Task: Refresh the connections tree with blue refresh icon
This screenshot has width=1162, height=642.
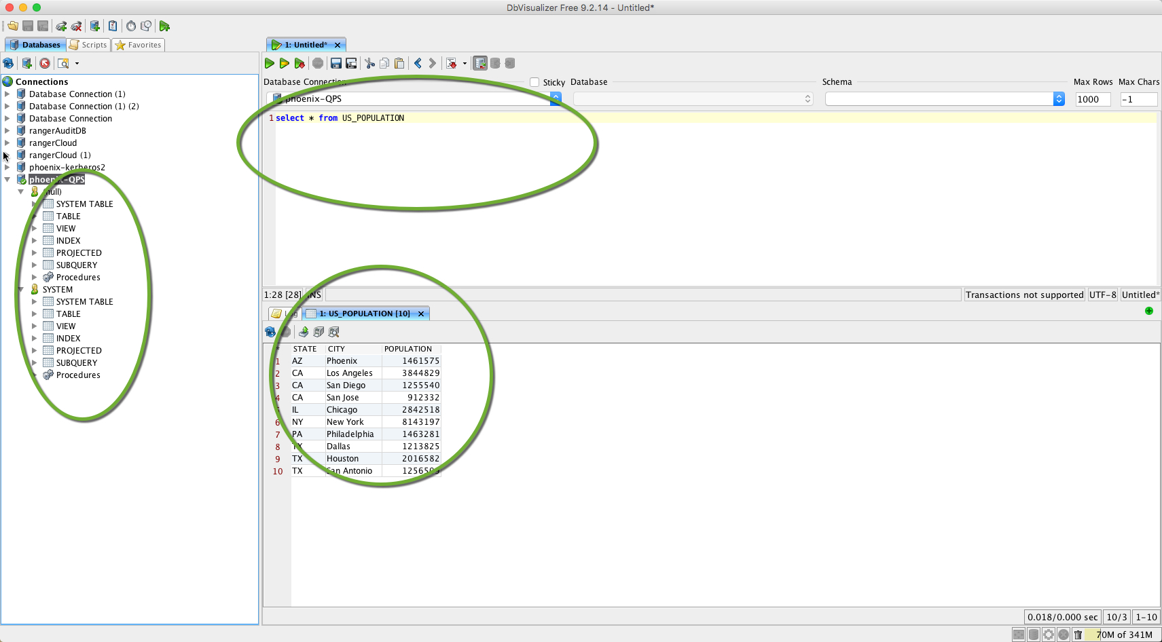Action: 8,63
